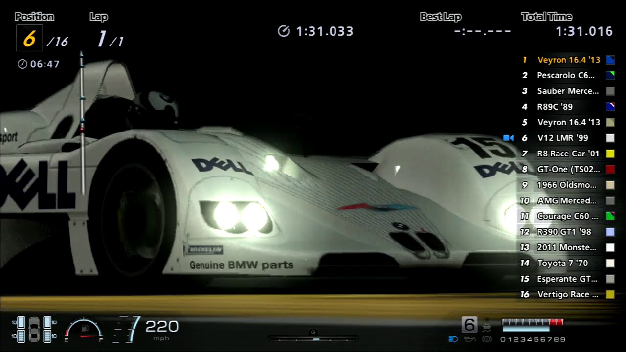
Task: Click the front-left tire wear indicator
Action: pyautogui.click(x=21, y=322)
